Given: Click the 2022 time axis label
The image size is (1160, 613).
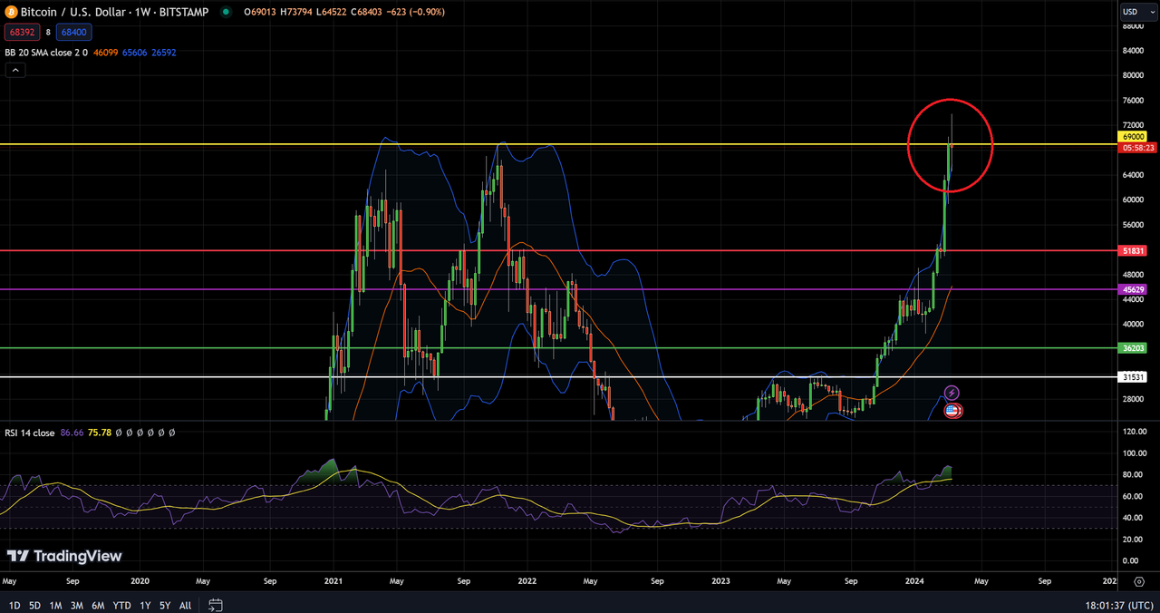Looking at the screenshot, I should [527, 580].
